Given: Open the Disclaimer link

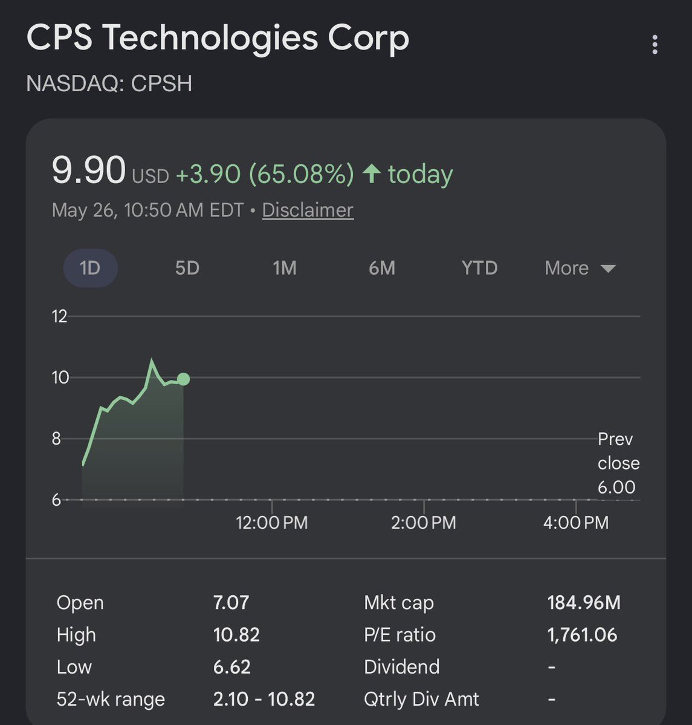Looking at the screenshot, I should (x=308, y=210).
